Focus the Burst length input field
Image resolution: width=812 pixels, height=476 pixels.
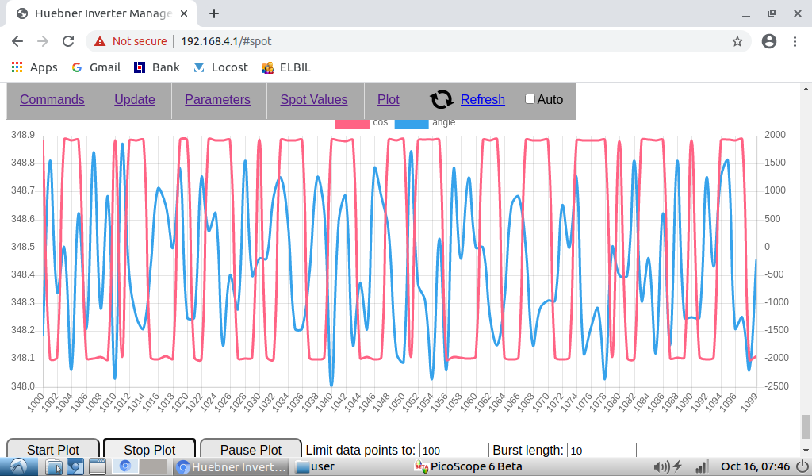[x=601, y=451]
